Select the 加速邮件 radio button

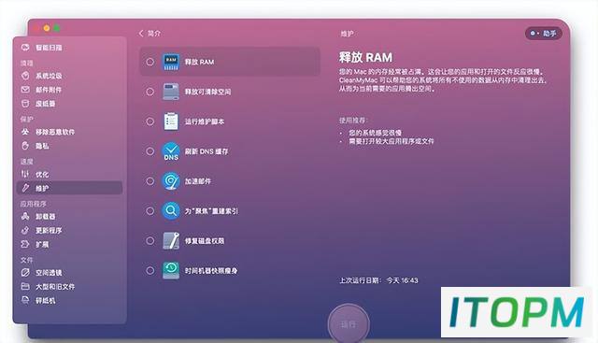pyautogui.click(x=149, y=181)
